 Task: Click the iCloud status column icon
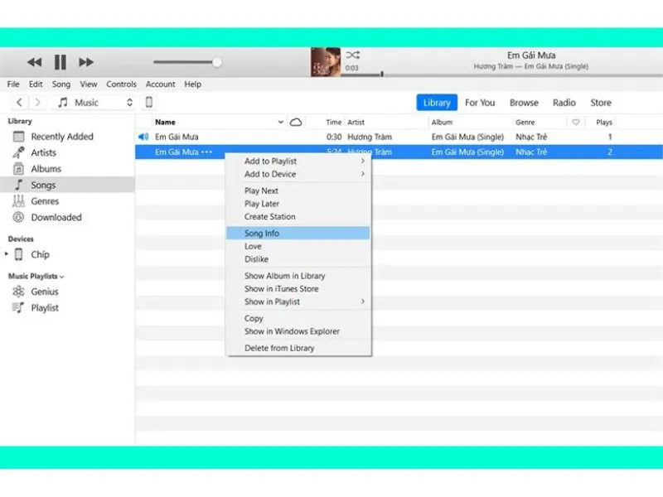pyautogui.click(x=296, y=122)
